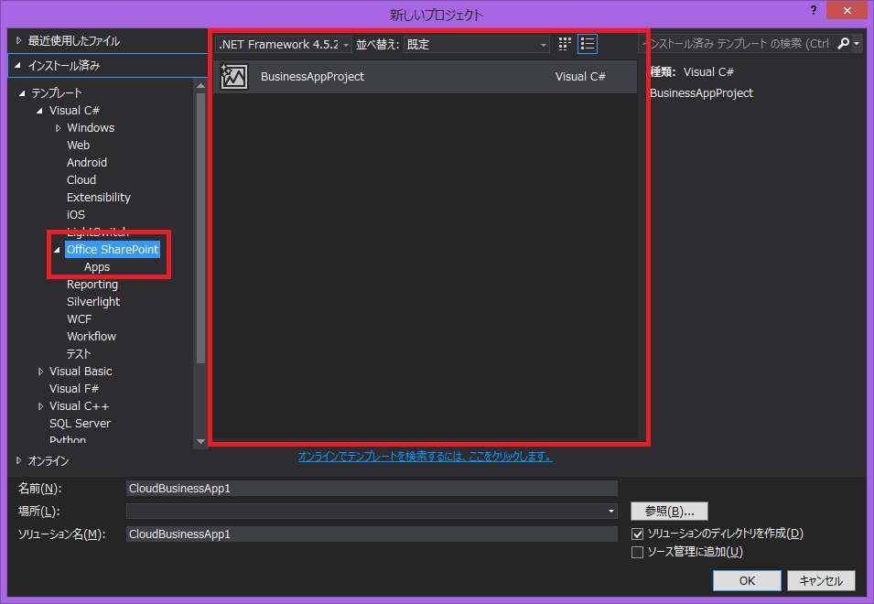The image size is (874, 604).
Task: Toggle create directory for solution checkbox
Action: pos(638,534)
